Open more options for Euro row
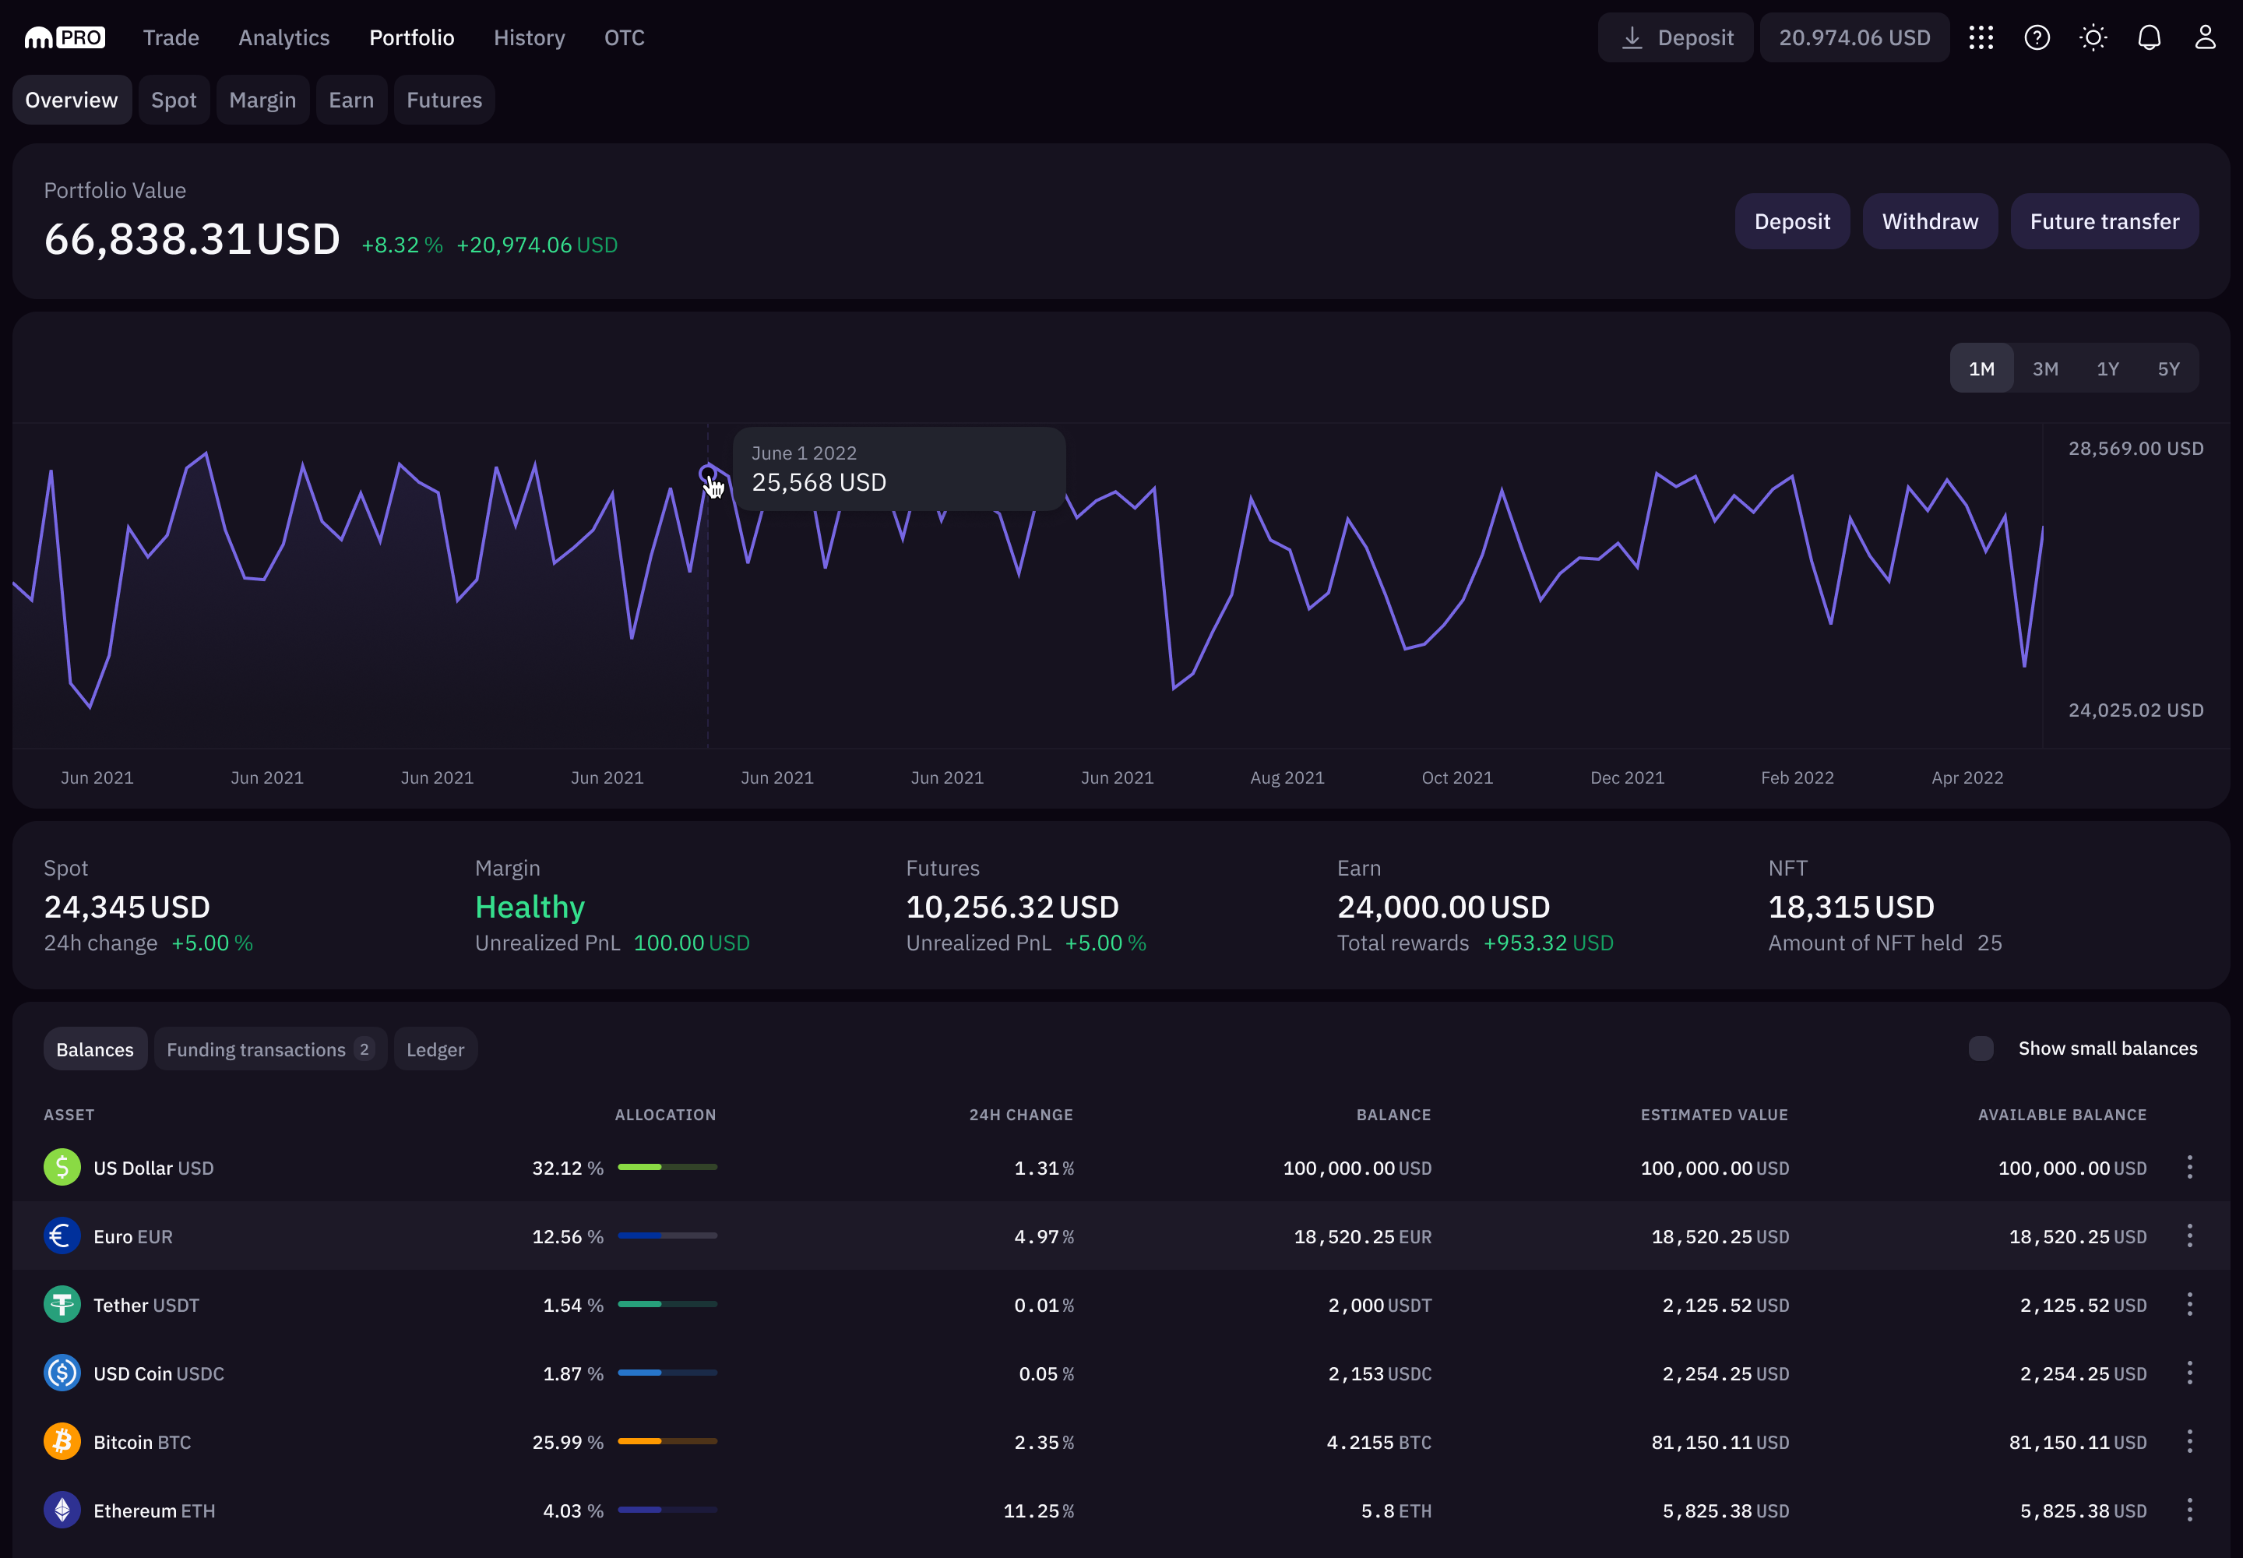 2189,1235
